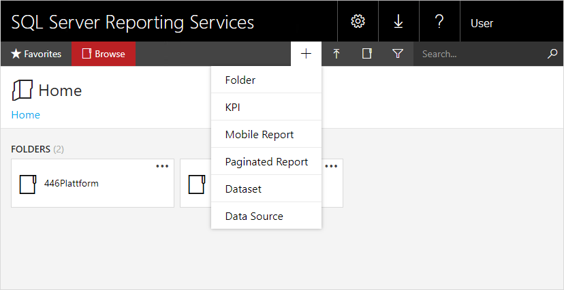The width and height of the screenshot is (564, 290).
Task: Choose Paginated Report from menu
Action: [266, 161]
